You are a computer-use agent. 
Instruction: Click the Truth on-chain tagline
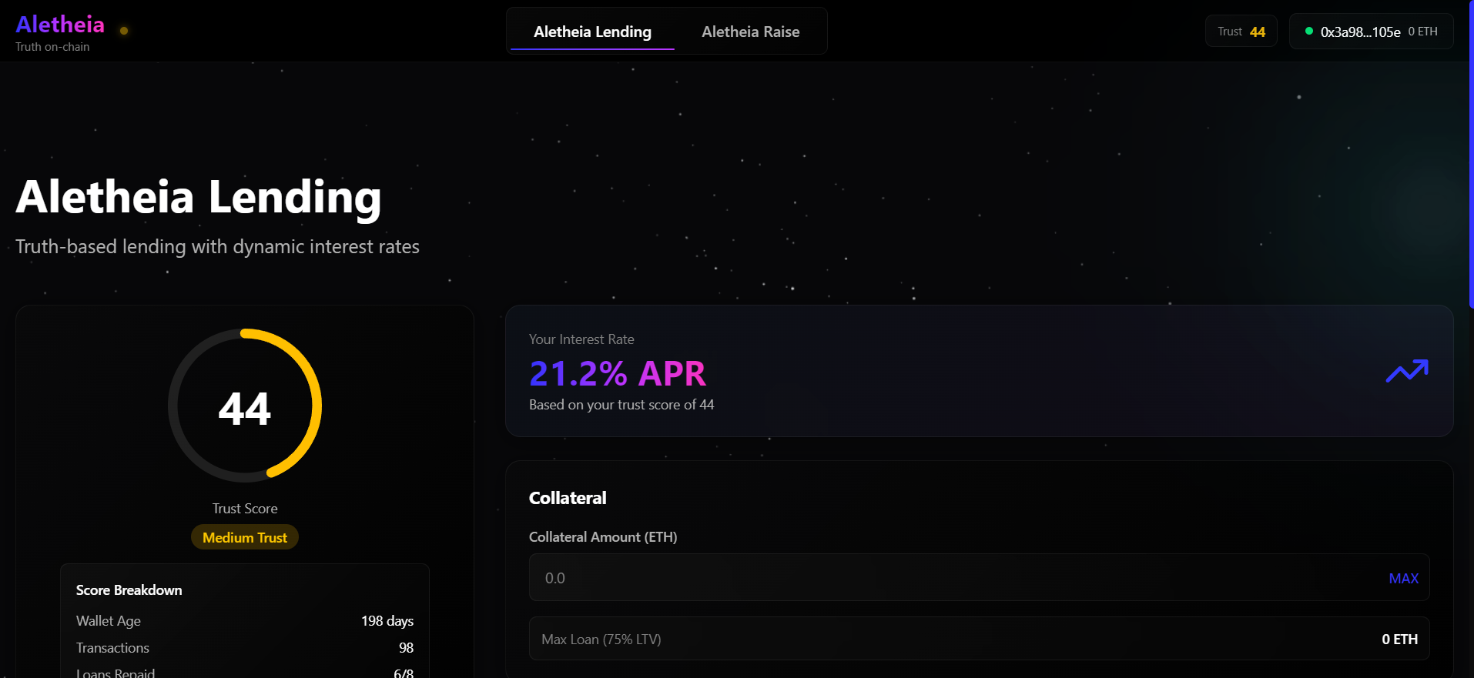52,47
